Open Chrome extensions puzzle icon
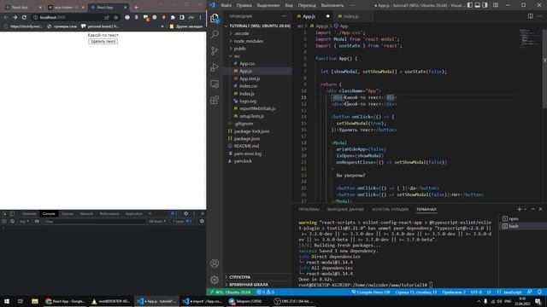The width and height of the screenshot is (547, 307). click(x=173, y=17)
